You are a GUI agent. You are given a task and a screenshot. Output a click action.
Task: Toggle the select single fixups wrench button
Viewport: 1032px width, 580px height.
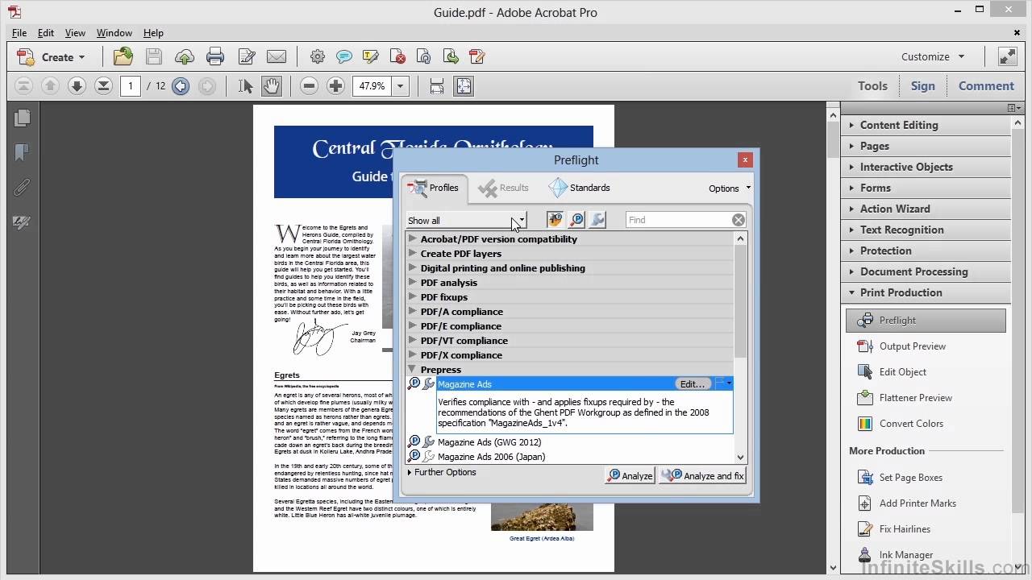[x=597, y=220]
